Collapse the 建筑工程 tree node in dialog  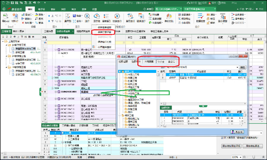click(120, 71)
